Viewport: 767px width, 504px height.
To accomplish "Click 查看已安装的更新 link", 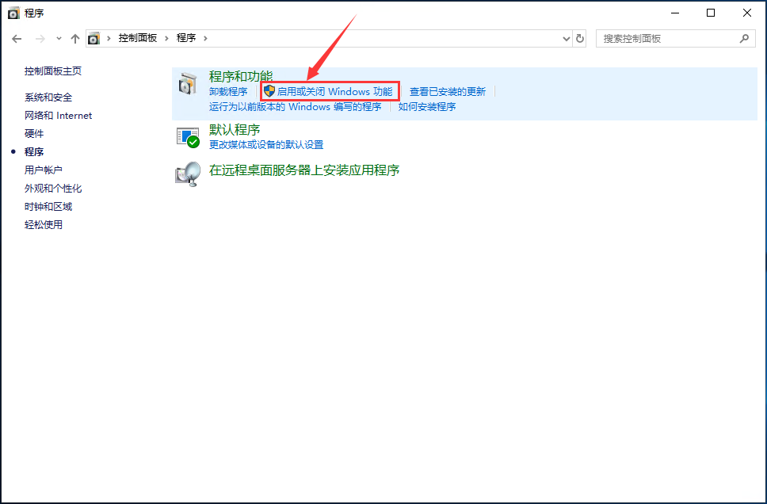I will (x=448, y=91).
